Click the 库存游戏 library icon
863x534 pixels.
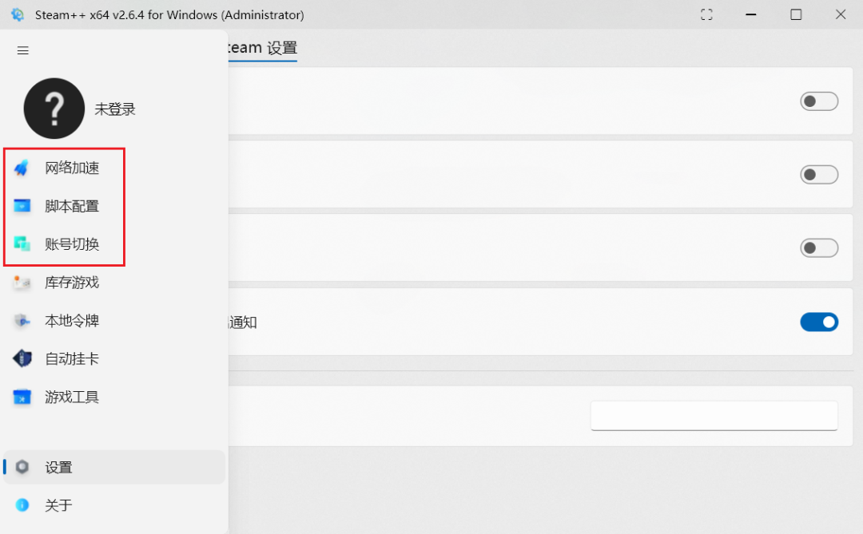point(22,283)
